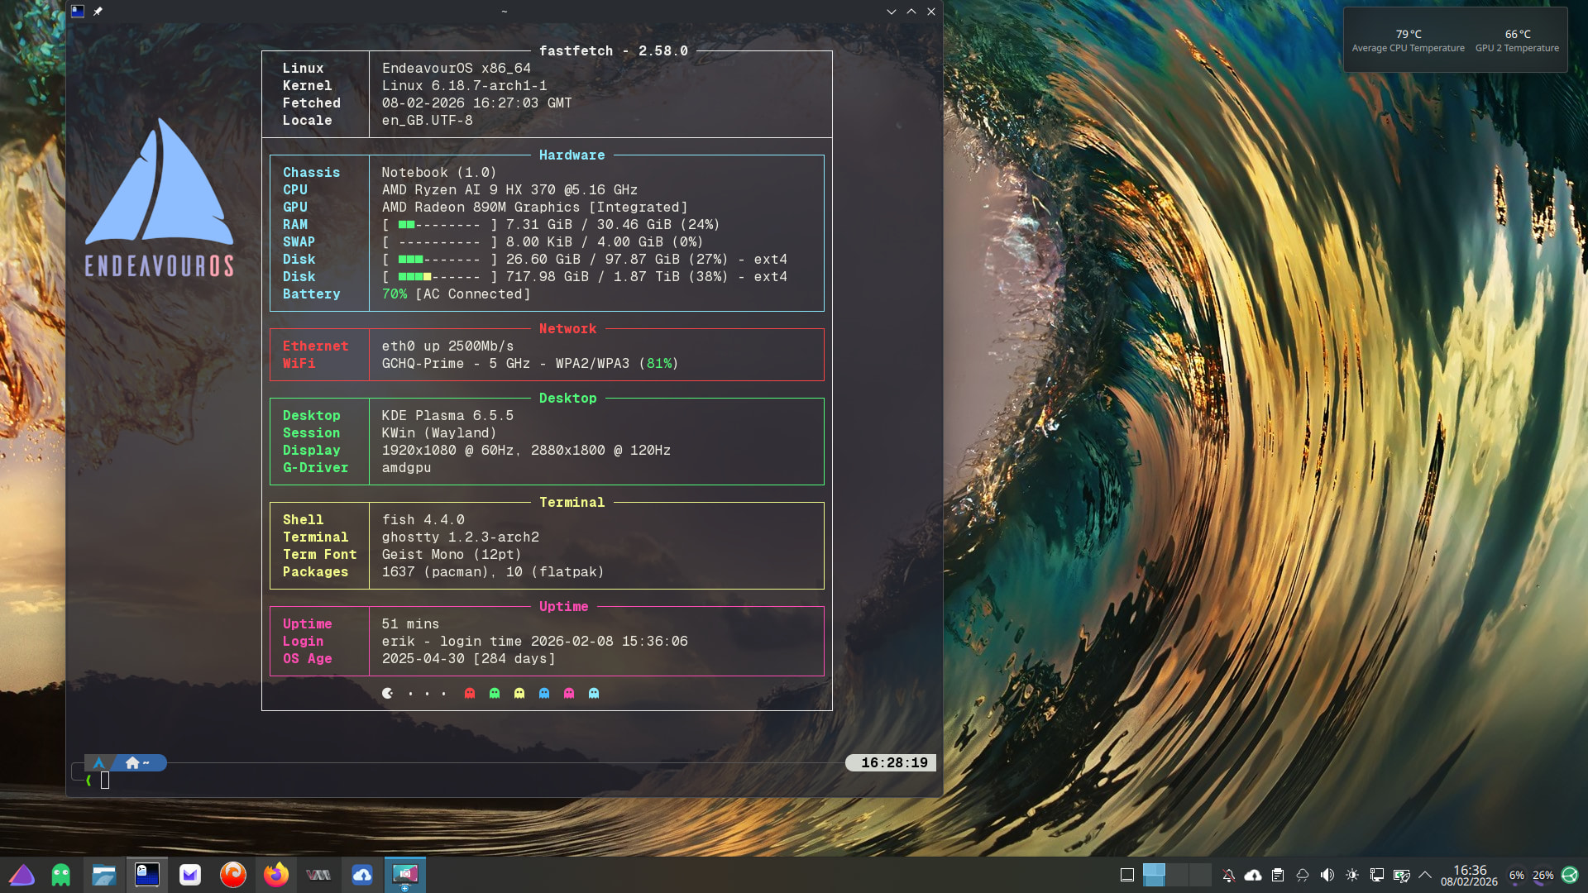
Task: Open calendar from the 16:36 clock
Action: 1469,875
